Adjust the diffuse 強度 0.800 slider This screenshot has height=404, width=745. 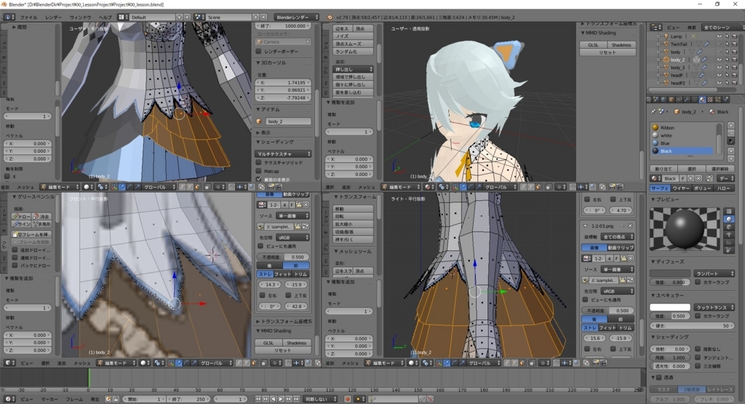[670, 282]
